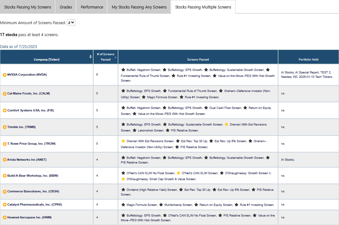Select Stocks Passing Multiple Screens tab
339x225 pixels.
(203, 7)
